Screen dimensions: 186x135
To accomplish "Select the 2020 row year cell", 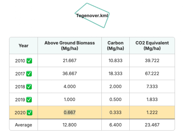I will click(x=24, y=112).
